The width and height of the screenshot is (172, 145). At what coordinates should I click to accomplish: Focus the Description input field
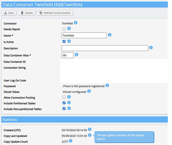[105, 48]
